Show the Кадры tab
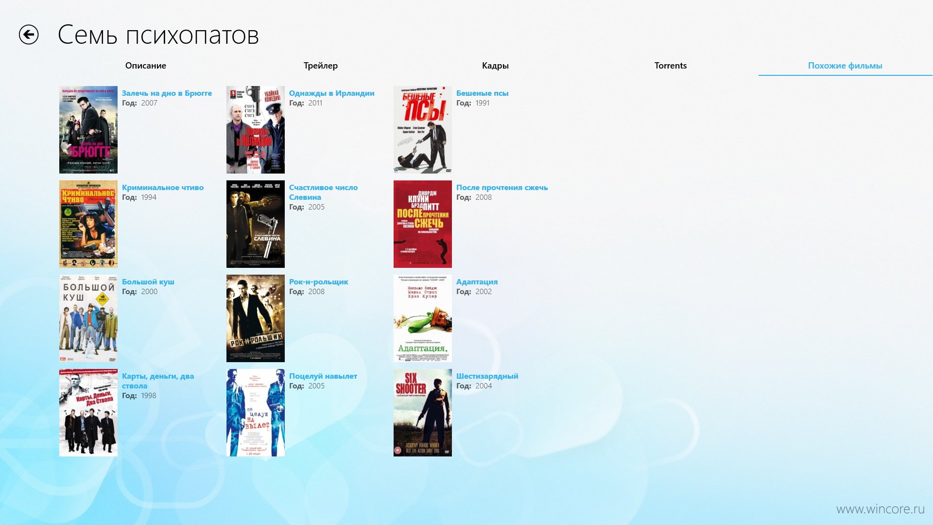 [x=495, y=66]
